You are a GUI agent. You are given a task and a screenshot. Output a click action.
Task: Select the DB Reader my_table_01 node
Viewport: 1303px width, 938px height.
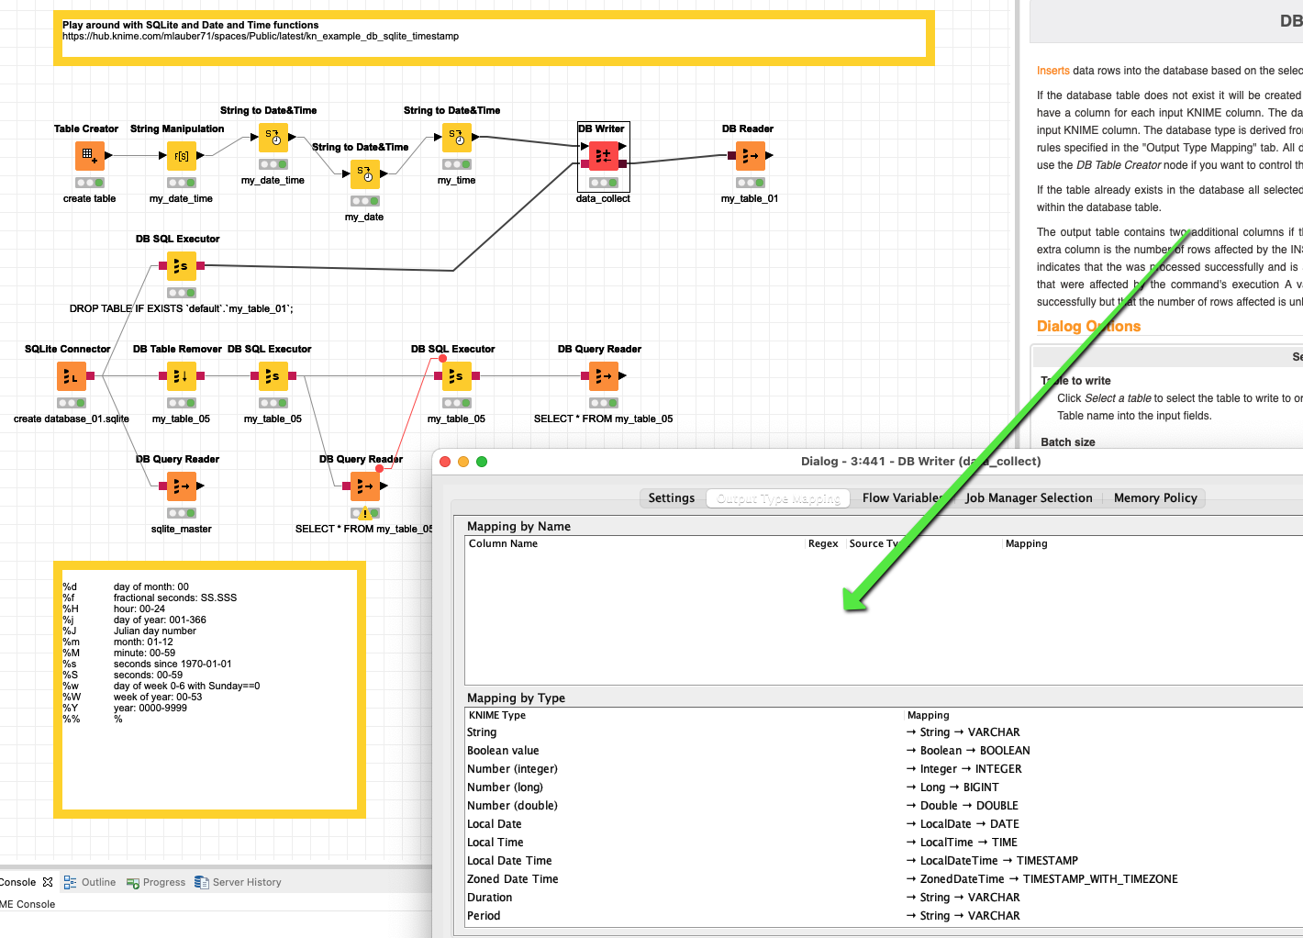click(750, 156)
